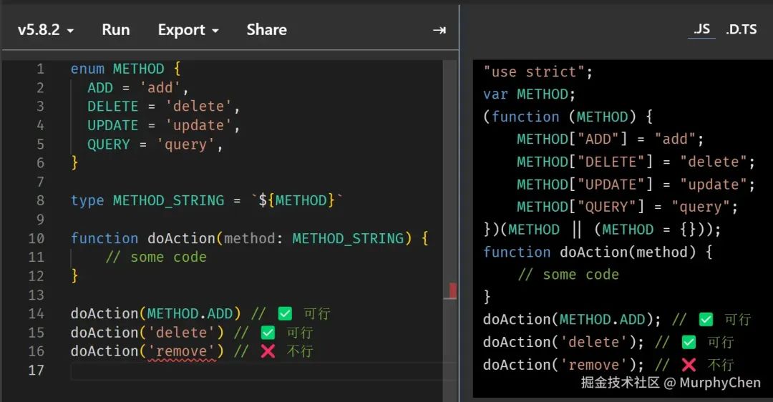The height and width of the screenshot is (402, 773).
Task: Click doAction('delete'); in the output
Action: pos(563,343)
